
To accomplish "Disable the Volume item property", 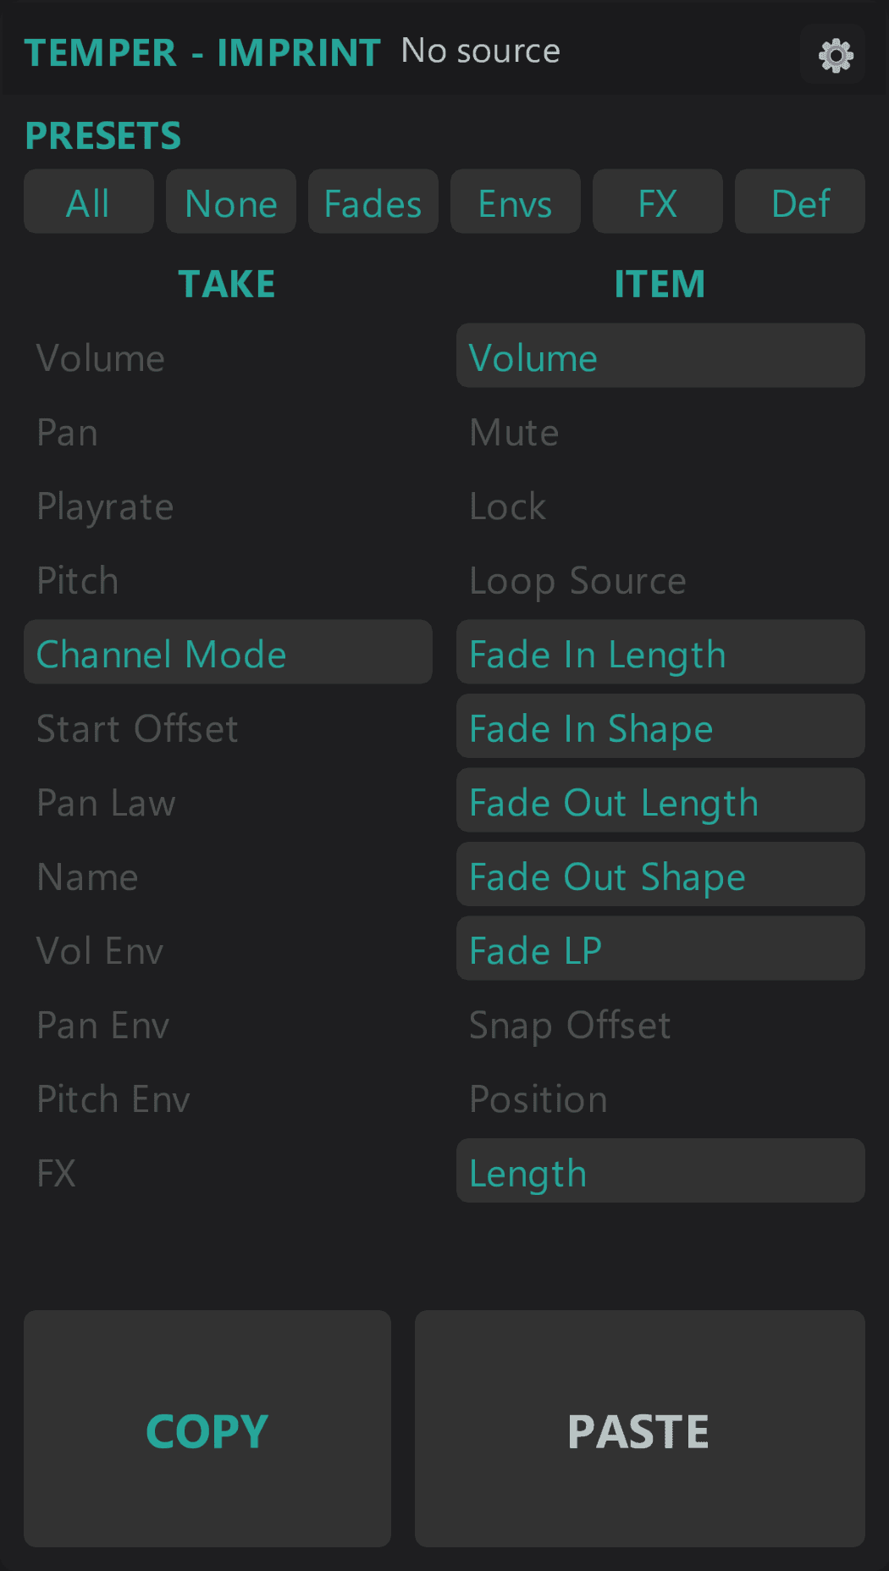I will pyautogui.click(x=660, y=356).
